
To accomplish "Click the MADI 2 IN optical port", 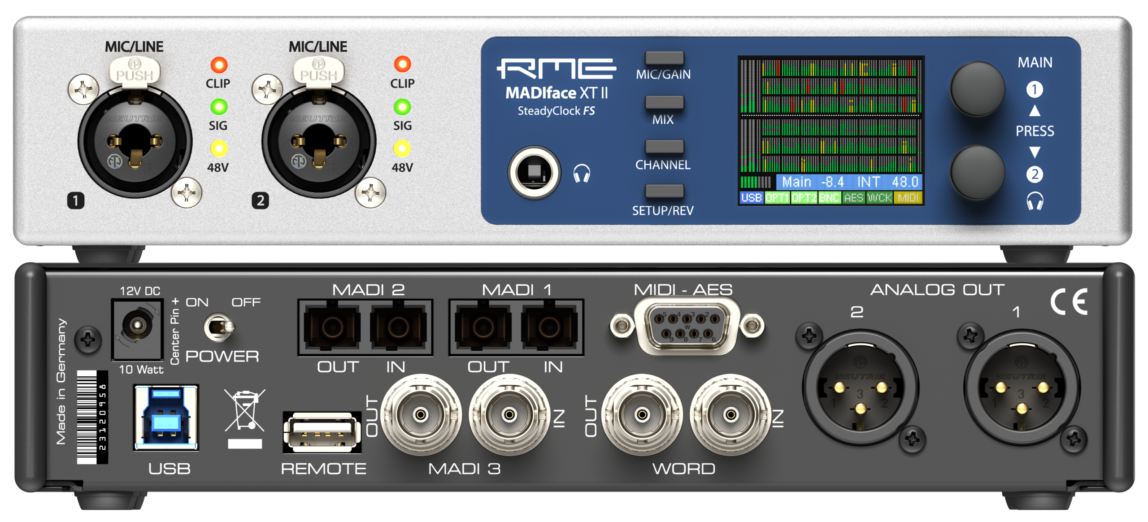I will 398,327.
